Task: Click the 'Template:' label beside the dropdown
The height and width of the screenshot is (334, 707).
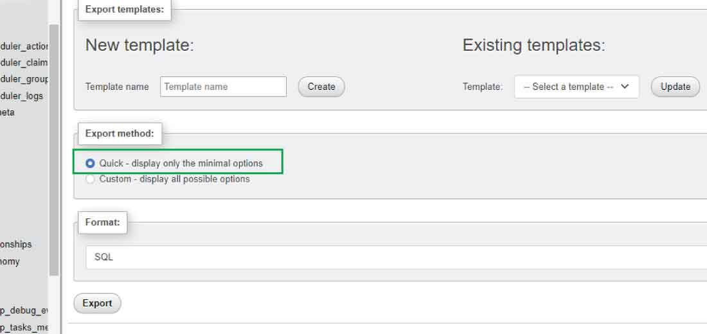Action: [x=482, y=87]
